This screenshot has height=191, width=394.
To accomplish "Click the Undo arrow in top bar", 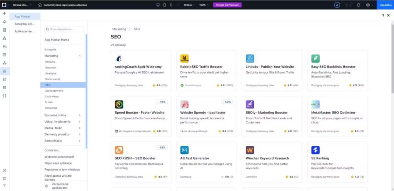I will 346,5.
